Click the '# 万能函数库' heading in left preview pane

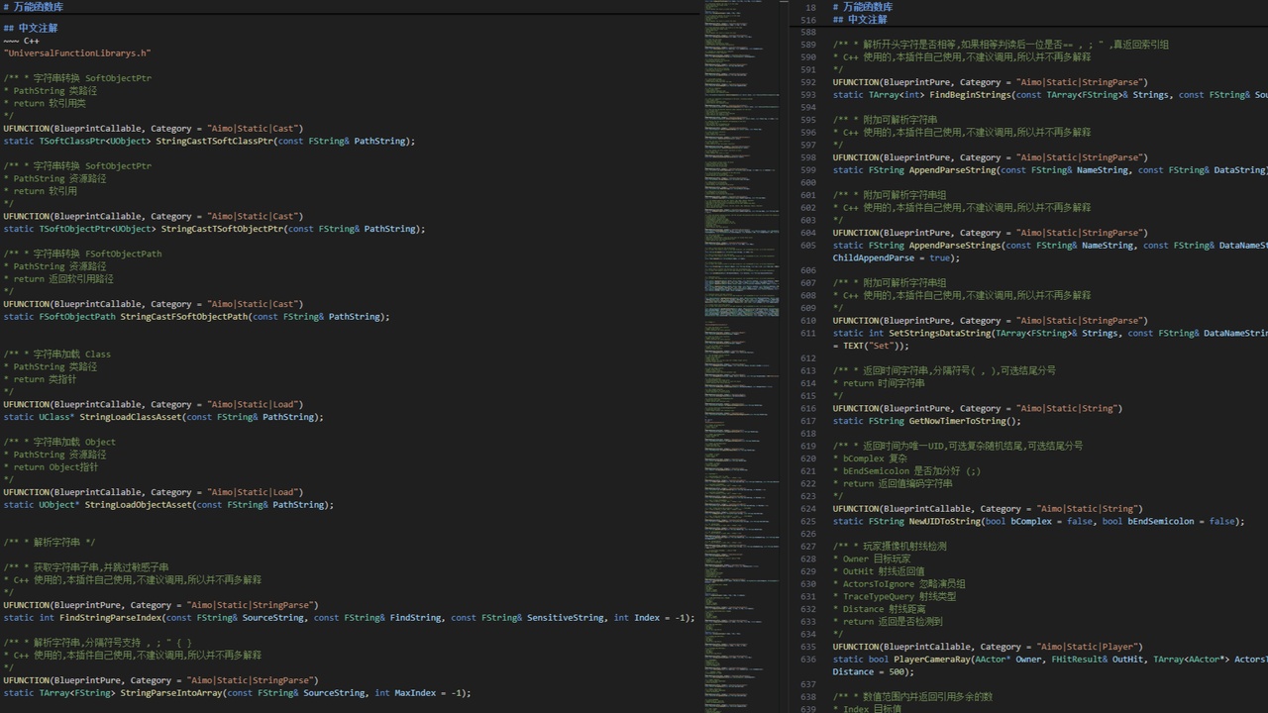point(34,7)
